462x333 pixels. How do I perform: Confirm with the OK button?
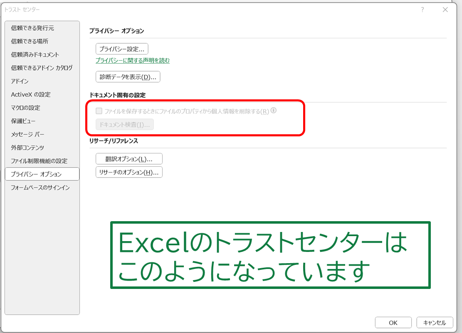[393, 323]
